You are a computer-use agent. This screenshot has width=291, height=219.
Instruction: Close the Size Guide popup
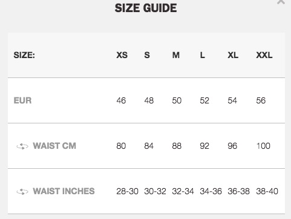pyautogui.click(x=281, y=2)
